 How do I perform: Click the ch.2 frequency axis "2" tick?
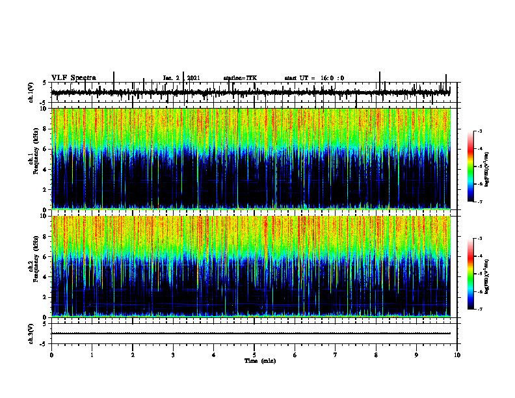(x=46, y=297)
